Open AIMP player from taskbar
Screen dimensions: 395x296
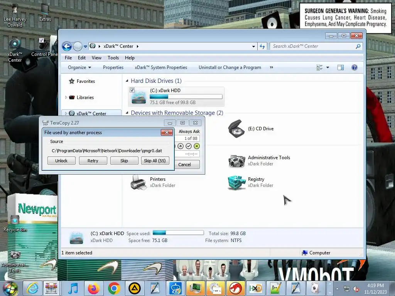click(135, 288)
